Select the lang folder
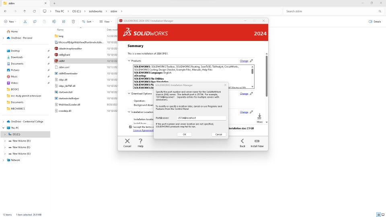The width and height of the screenshot is (386, 217). (x=61, y=36)
